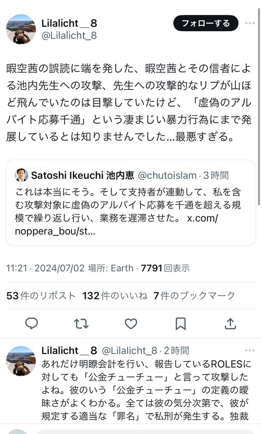Image resolution: width=262 pixels, height=434 pixels.
Task: View the 53件のリポスト list
Action: click(x=41, y=296)
